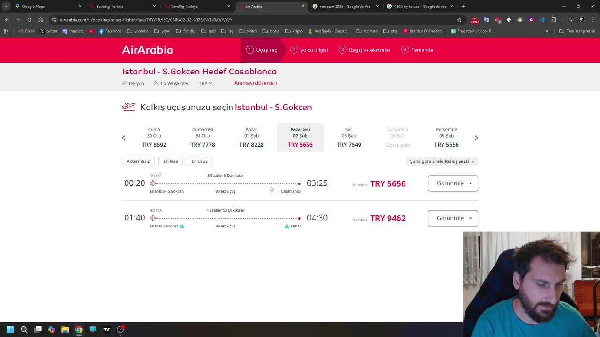This screenshot has width=600, height=337.
Task: Open Ana Sayfa - Chess.com bookmark
Action: 329,31
